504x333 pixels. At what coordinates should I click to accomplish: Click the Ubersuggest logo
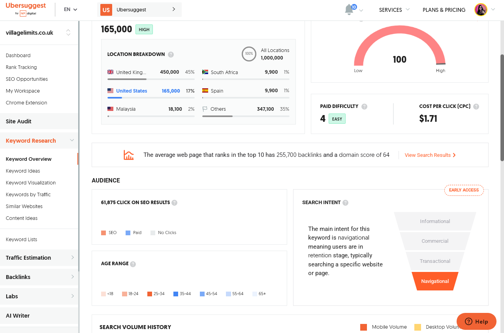[x=26, y=7]
